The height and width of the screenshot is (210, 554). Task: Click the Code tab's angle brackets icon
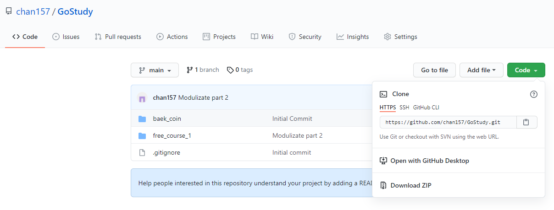pyautogui.click(x=16, y=37)
